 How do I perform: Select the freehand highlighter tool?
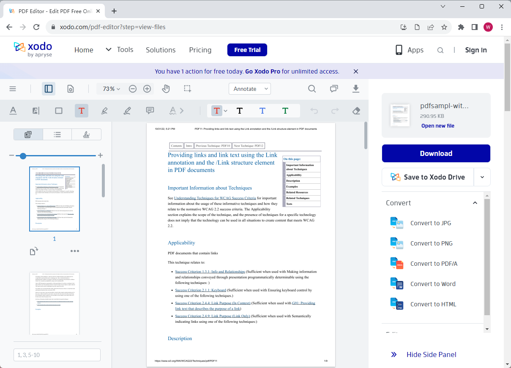pos(104,111)
